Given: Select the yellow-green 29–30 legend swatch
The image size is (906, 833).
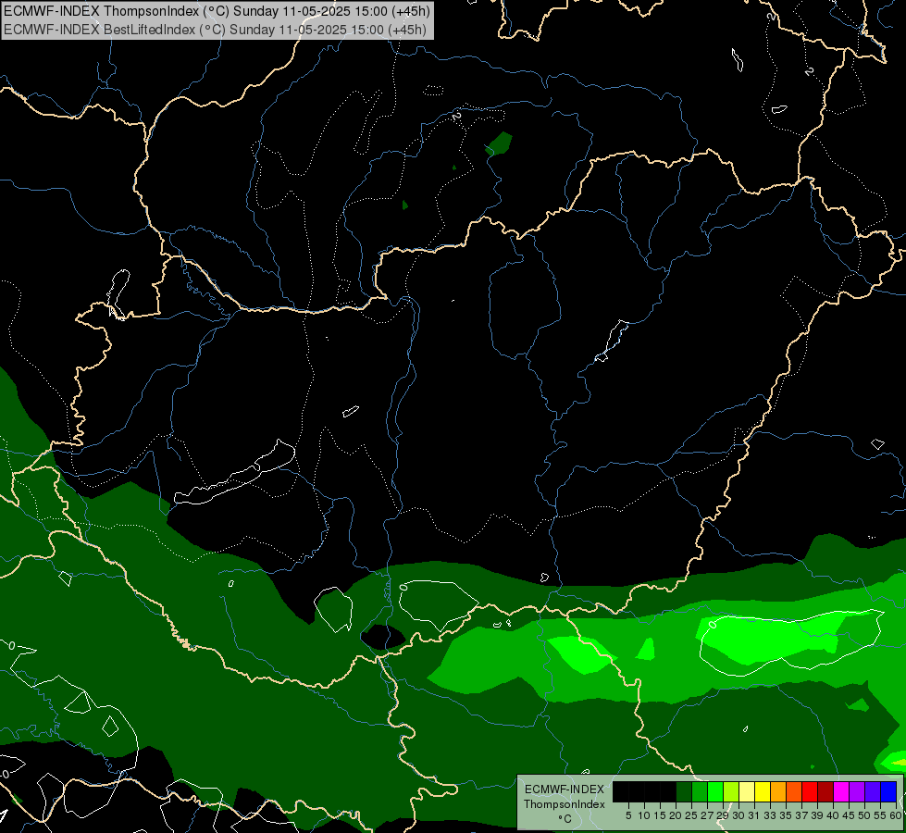Looking at the screenshot, I should coord(731,791).
